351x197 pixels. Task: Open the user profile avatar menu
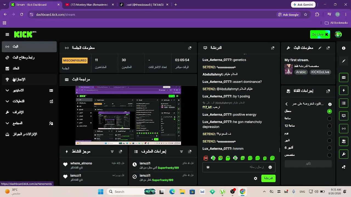click(x=338, y=34)
